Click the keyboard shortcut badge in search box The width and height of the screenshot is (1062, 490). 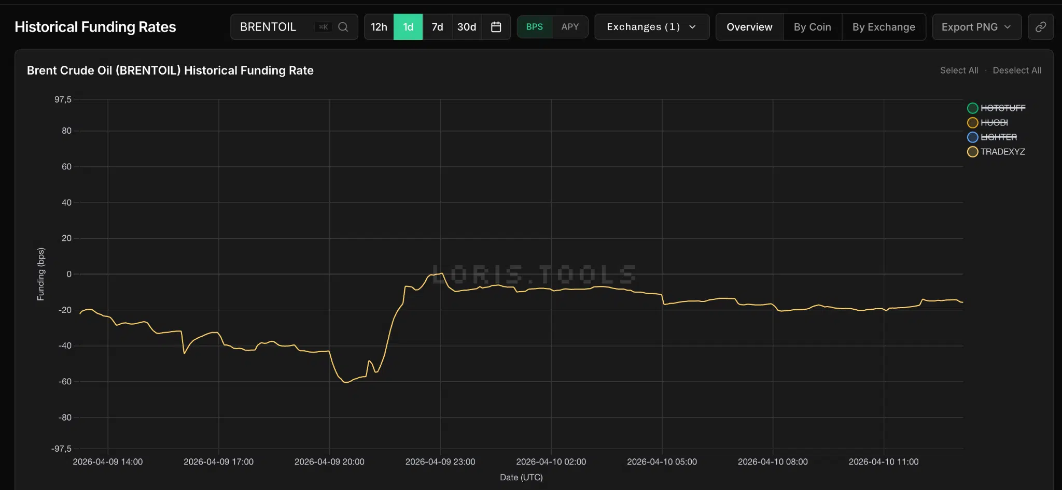[x=323, y=26]
